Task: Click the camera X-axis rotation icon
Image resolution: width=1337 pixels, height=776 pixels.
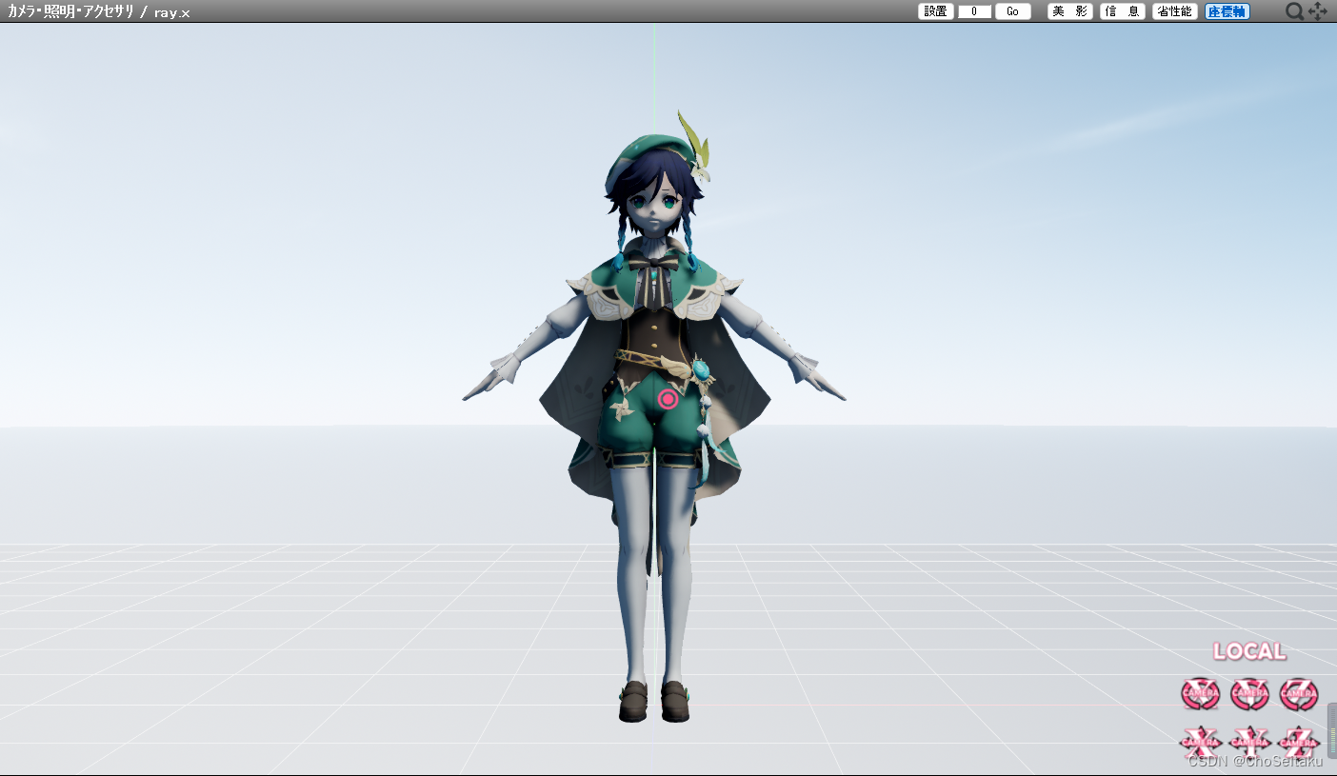Action: [1200, 693]
